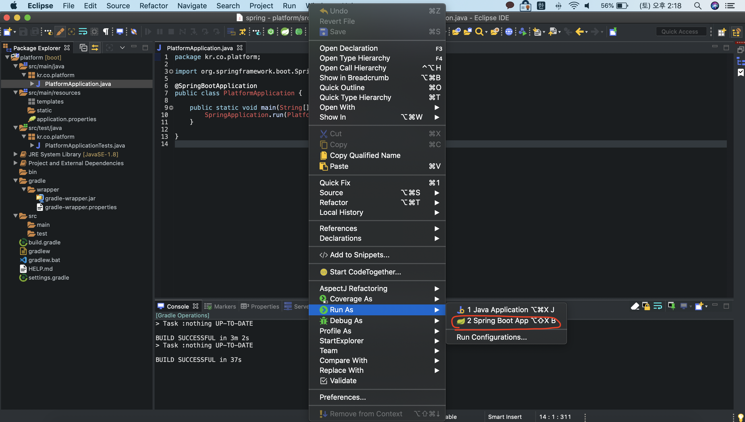Choose 1 Java Application in the submenu
This screenshot has height=422, width=745.
tap(506, 310)
